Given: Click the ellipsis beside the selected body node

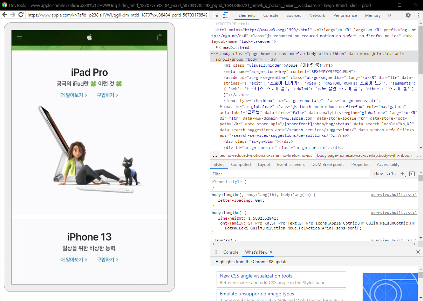Looking at the screenshot, I should [213, 54].
